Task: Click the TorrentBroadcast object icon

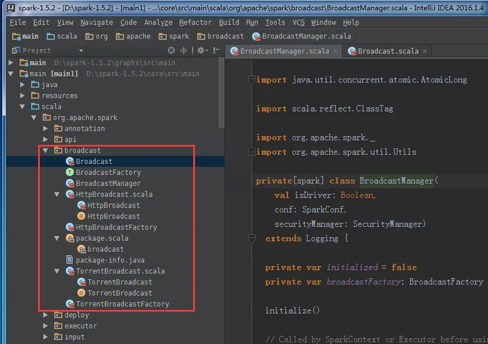Action: [x=81, y=293]
